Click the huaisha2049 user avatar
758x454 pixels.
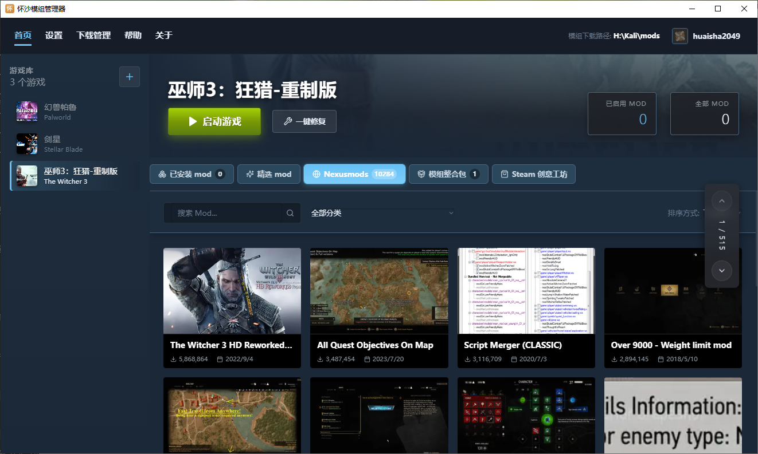(680, 36)
